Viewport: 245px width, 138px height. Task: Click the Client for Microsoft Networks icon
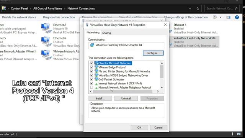[x=96, y=63]
